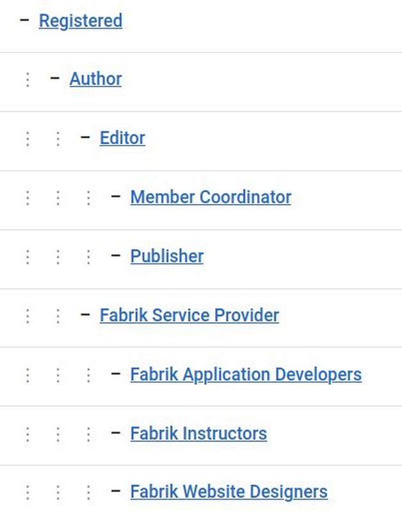Click the vertical dots indent beside Author

pos(28,80)
